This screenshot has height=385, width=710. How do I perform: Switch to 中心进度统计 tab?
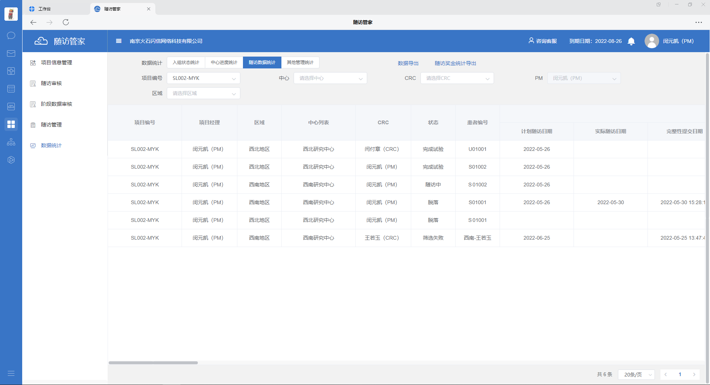point(224,63)
